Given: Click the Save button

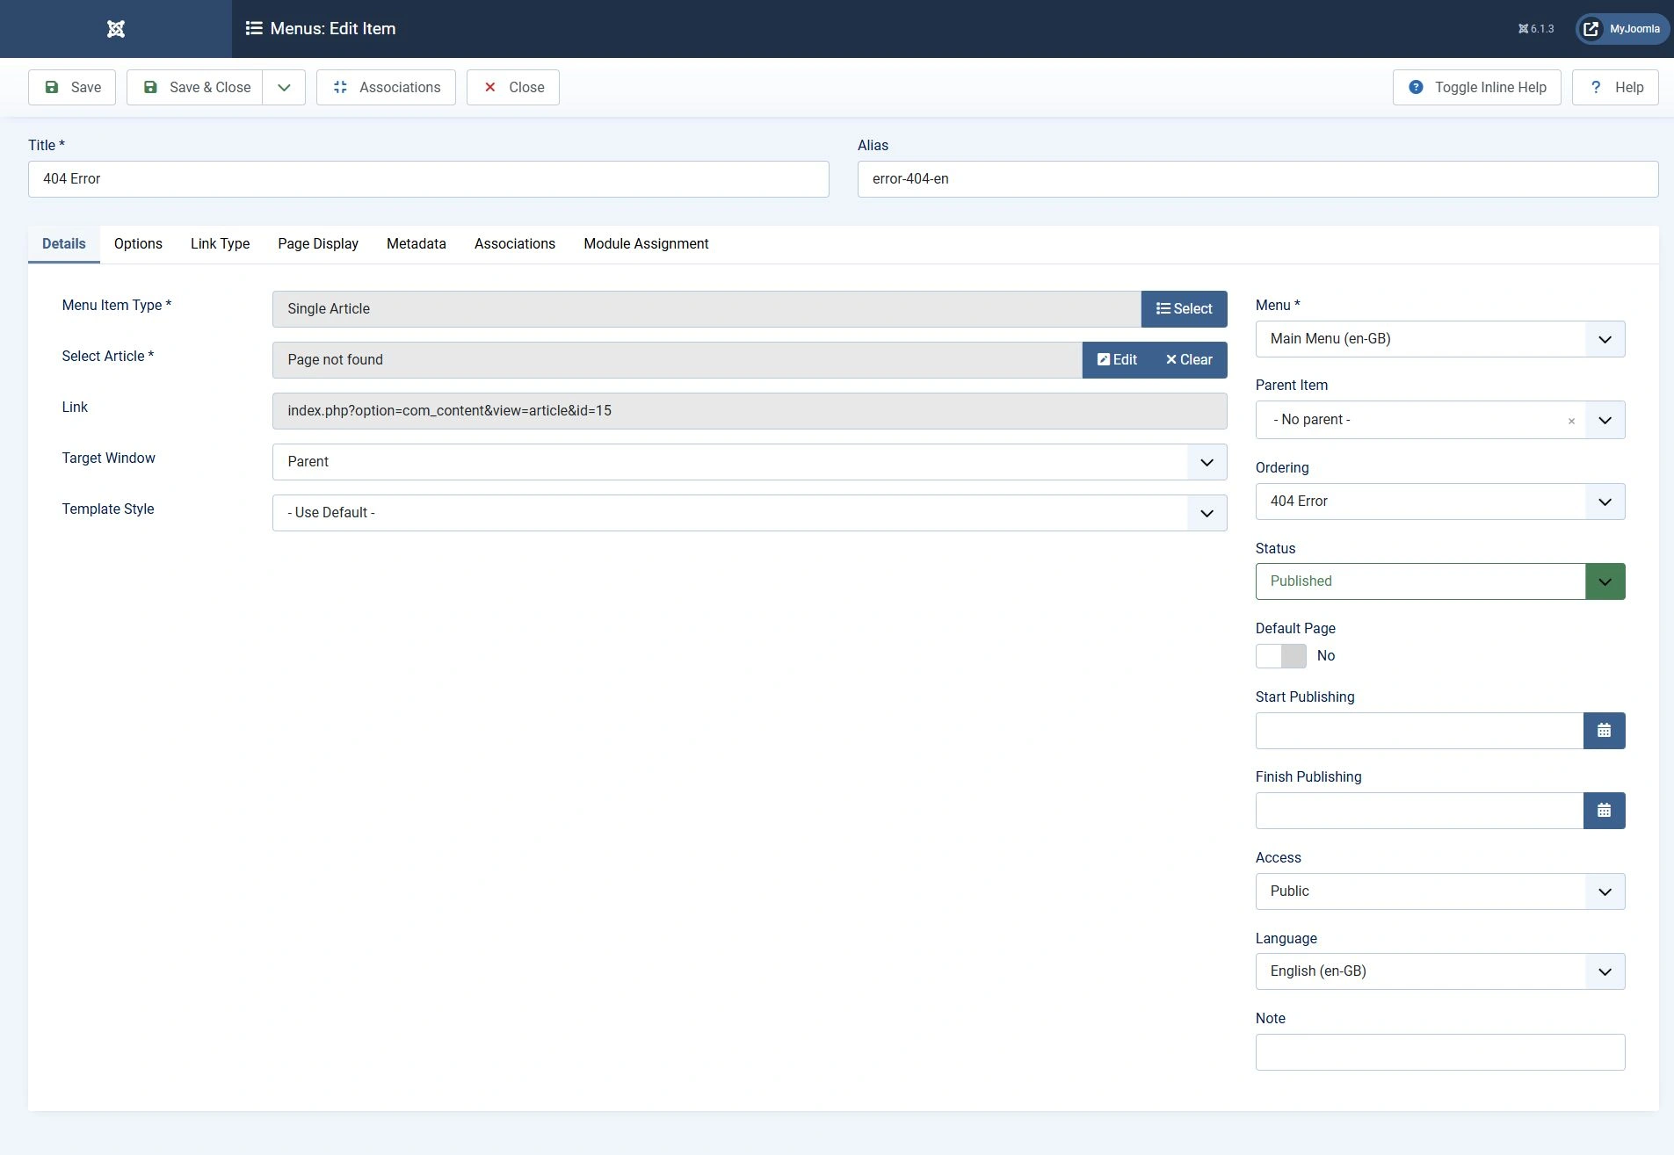Looking at the screenshot, I should click(72, 88).
